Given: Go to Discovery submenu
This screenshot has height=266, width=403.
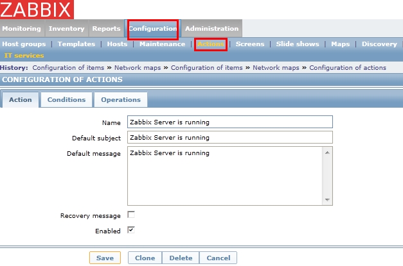Looking at the screenshot, I should (379, 44).
